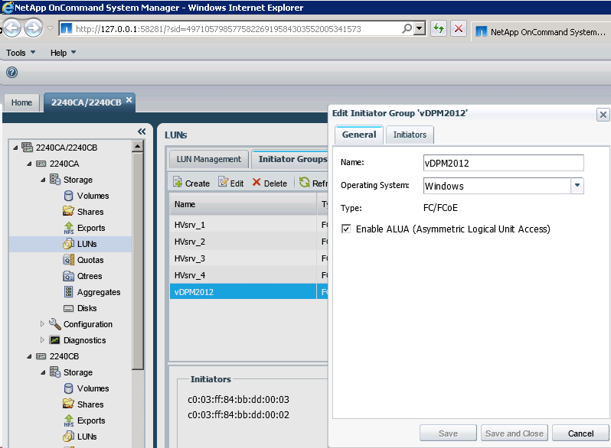
Task: Click Cancel in the edit dialog
Action: click(580, 433)
